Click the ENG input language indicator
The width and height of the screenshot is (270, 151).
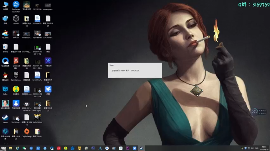pyautogui.click(x=256, y=148)
